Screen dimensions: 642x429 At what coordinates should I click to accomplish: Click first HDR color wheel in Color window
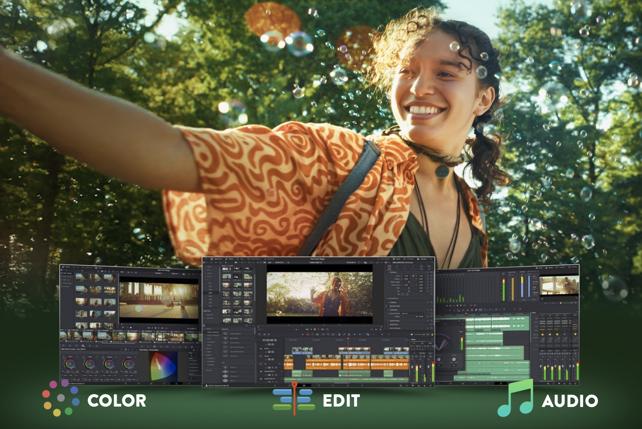[70, 363]
